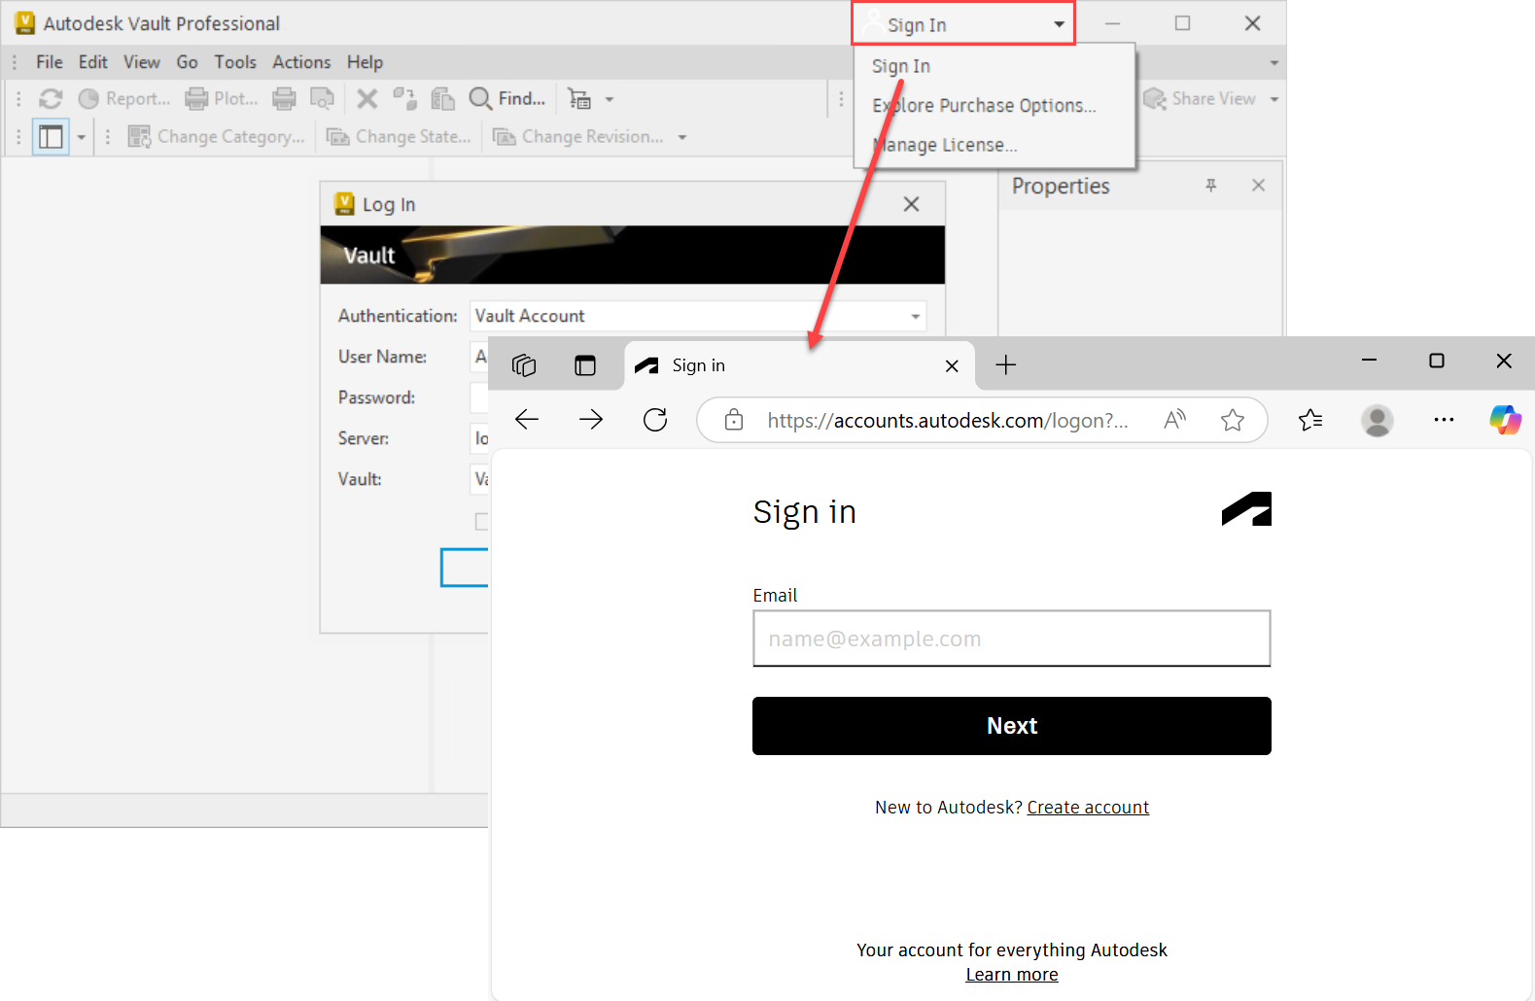Click the Delete X icon in toolbar
Viewport: 1535px width, 1001px height.
(x=366, y=99)
